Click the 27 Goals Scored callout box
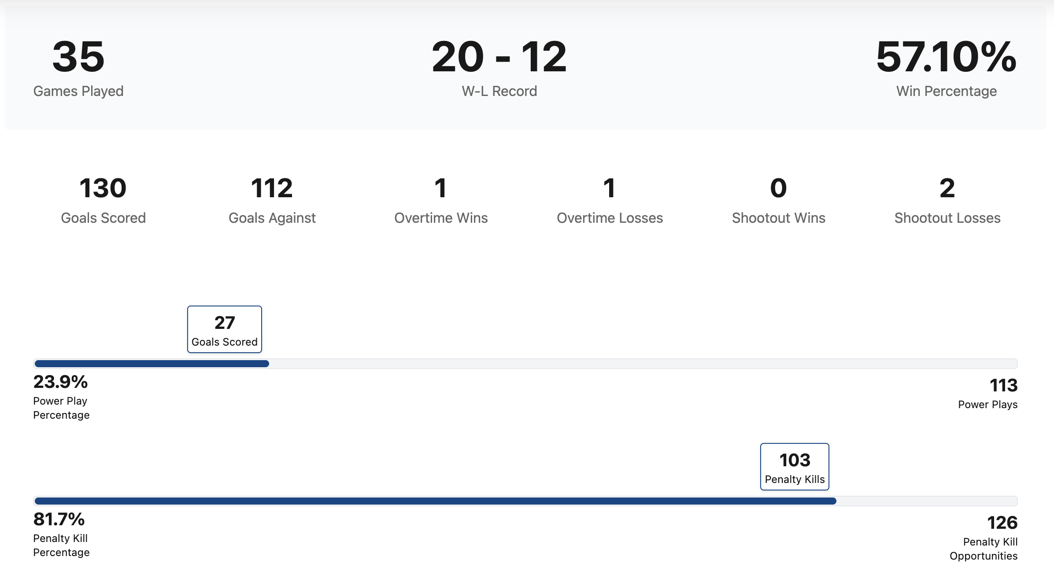Viewport: 1054px width, 564px height. coord(225,329)
